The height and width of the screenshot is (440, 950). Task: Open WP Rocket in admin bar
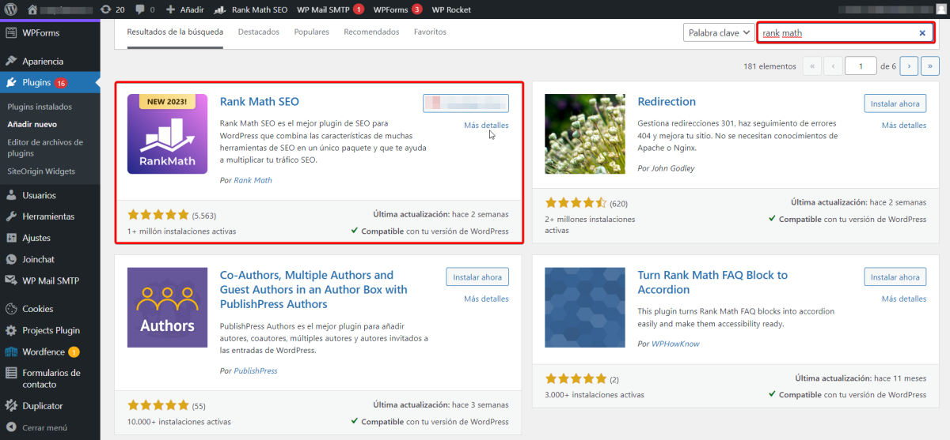[x=451, y=9]
